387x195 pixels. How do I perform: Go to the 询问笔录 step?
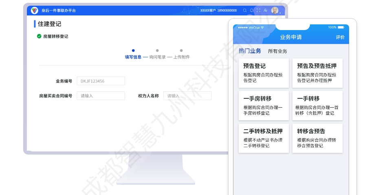coord(157,57)
